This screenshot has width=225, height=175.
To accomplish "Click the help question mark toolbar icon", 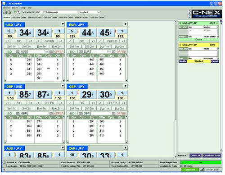I will tap(18, 12).
